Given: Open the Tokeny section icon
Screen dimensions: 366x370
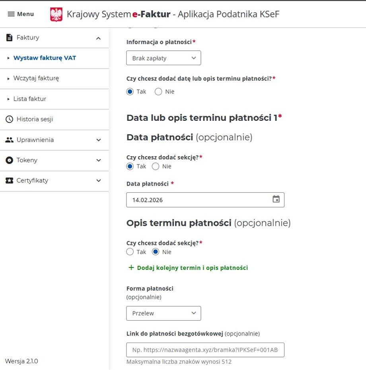Looking at the screenshot, I should pyautogui.click(x=9, y=161).
